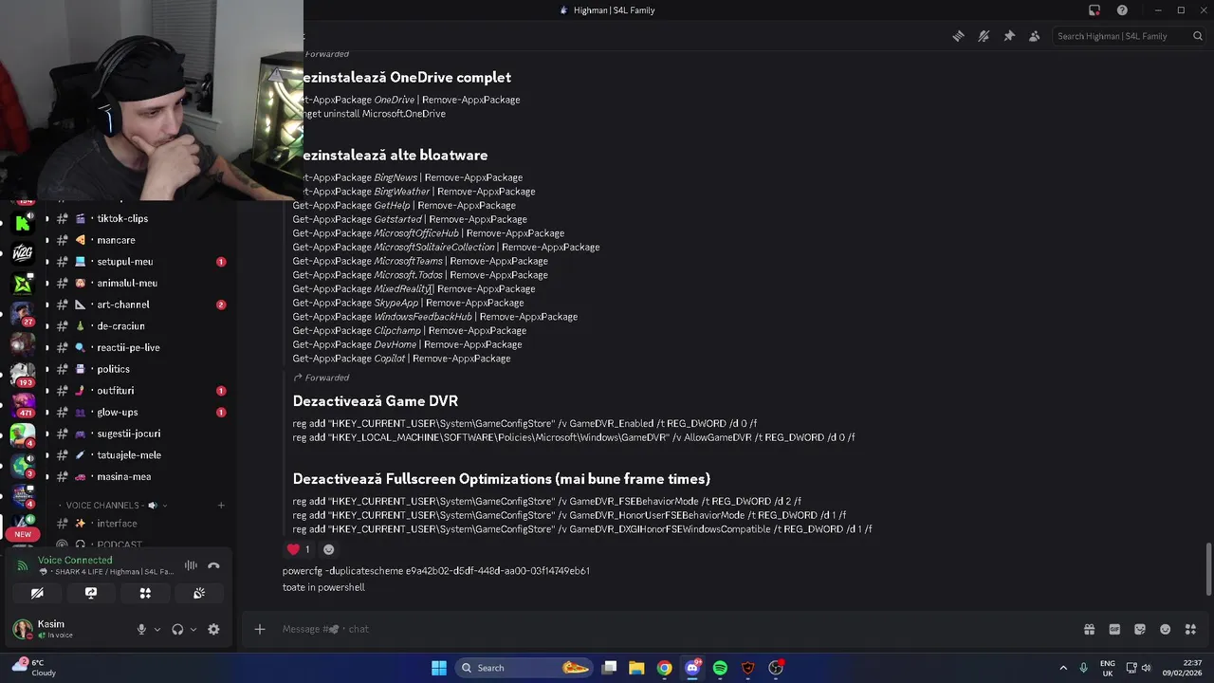The width and height of the screenshot is (1214, 683).
Task: Click the red NEW unread indicator
Action: pyautogui.click(x=23, y=534)
